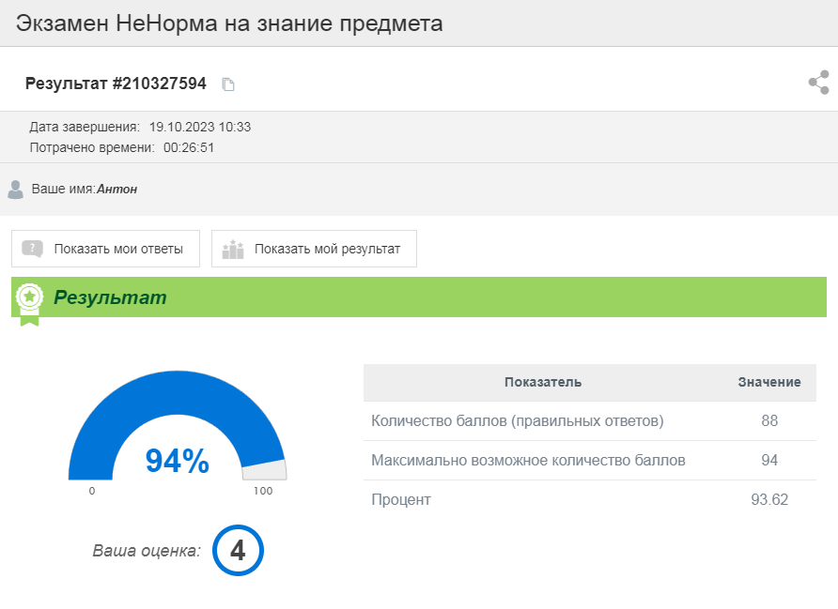
Task: Click the circled grade number 4
Action: pyautogui.click(x=238, y=551)
